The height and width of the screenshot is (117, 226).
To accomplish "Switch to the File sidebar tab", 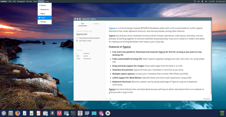I will tap(83, 24).
